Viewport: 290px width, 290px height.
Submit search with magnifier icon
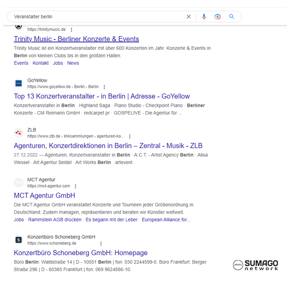coord(232,16)
